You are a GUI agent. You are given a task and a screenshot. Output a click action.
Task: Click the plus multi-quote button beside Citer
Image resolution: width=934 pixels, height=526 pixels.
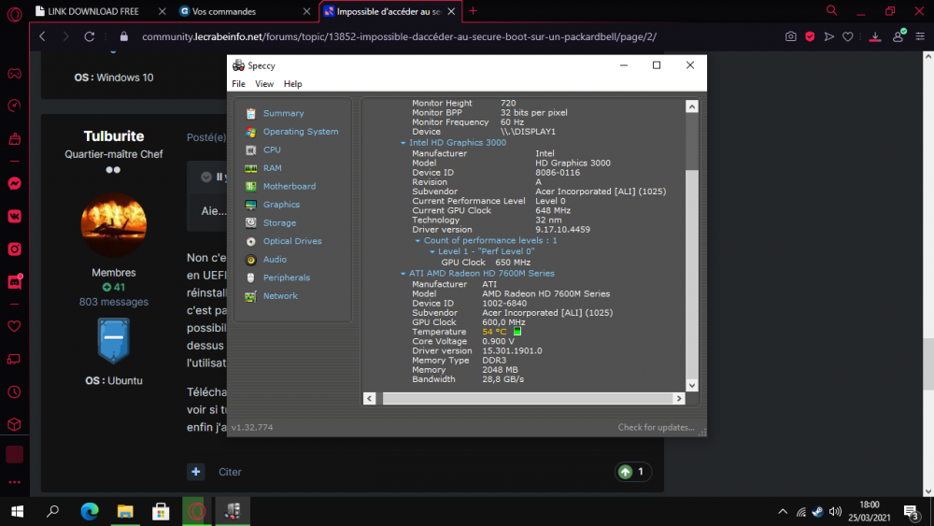pyautogui.click(x=195, y=472)
